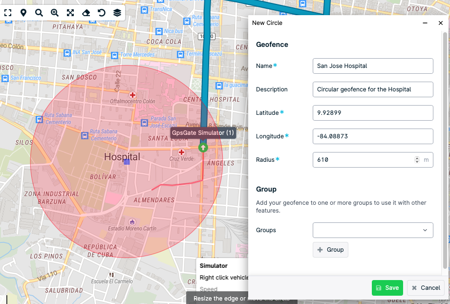Viewport: 450px width, 304px height.
Task: Click the Latitude input field
Action: pos(373,113)
